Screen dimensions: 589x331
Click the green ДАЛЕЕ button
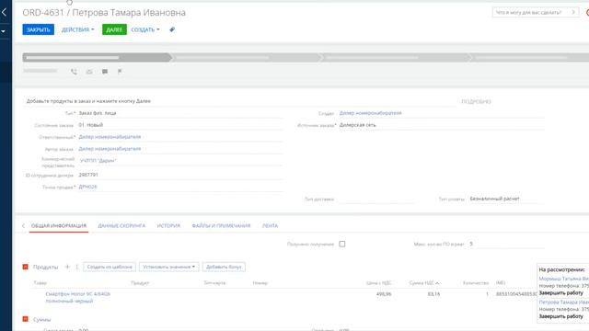pyautogui.click(x=114, y=29)
